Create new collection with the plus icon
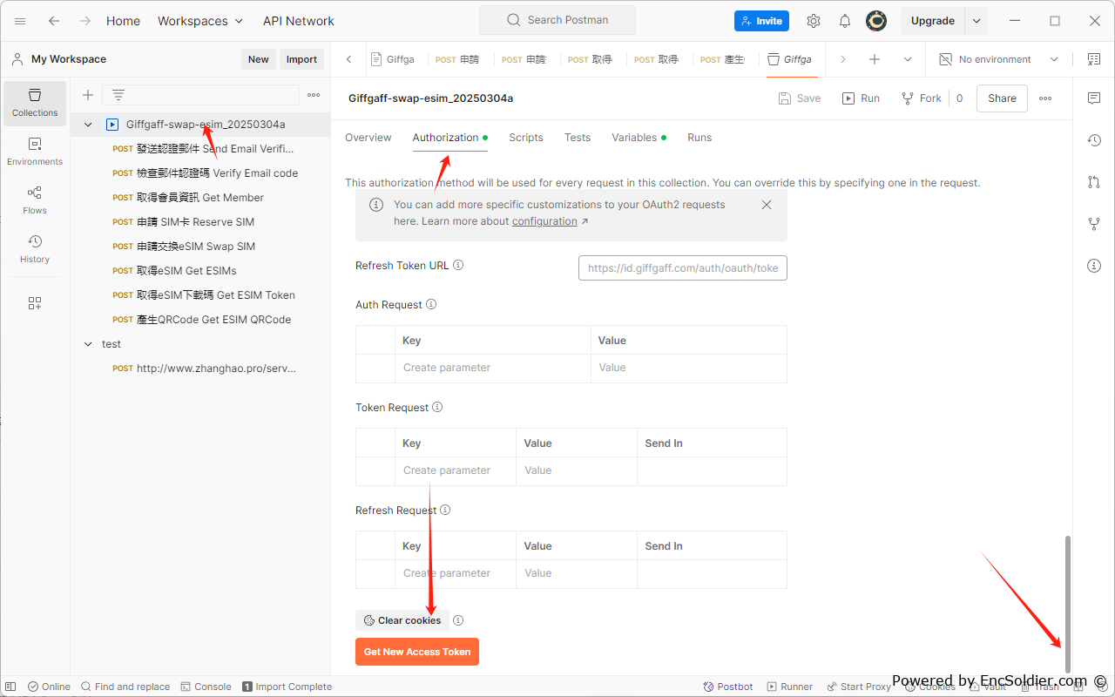 [x=88, y=95]
